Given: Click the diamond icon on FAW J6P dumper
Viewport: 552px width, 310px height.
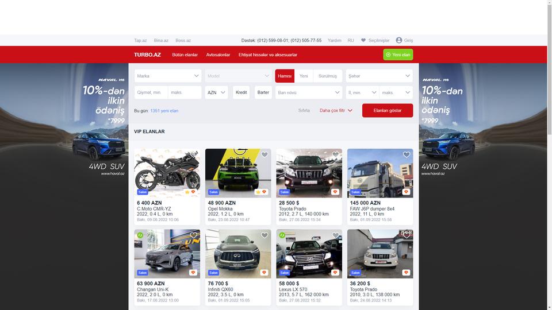Looking at the screenshot, I should (x=406, y=192).
